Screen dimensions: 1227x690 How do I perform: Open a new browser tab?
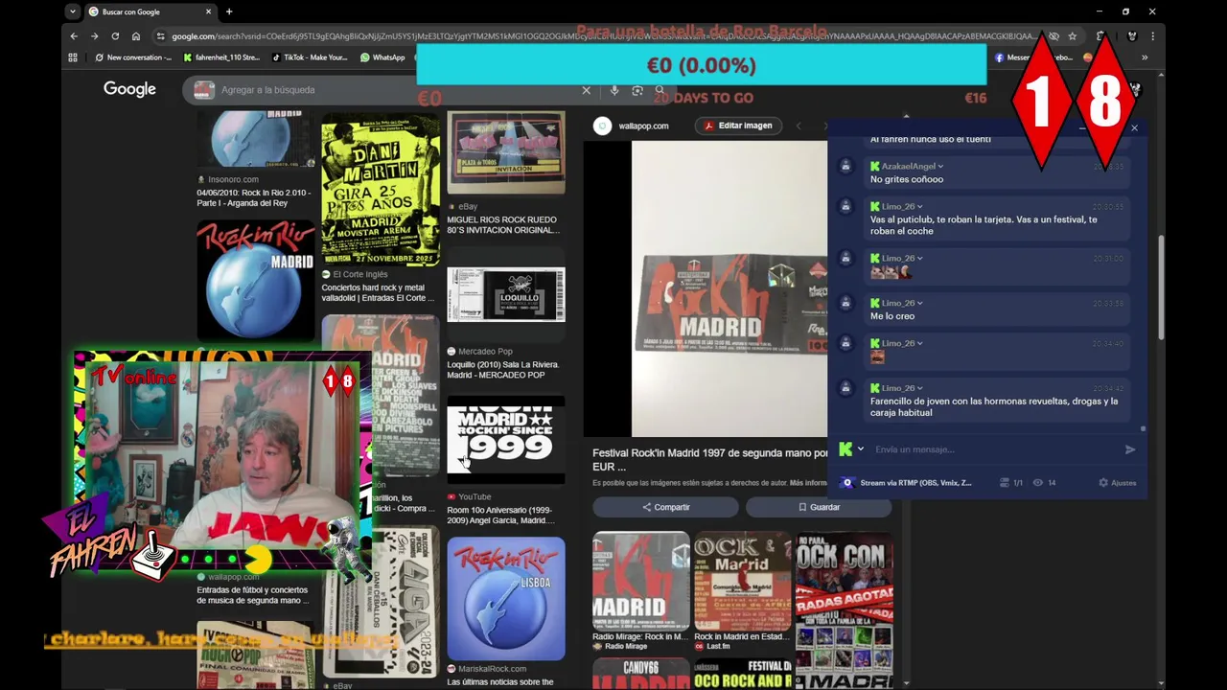pyautogui.click(x=229, y=11)
